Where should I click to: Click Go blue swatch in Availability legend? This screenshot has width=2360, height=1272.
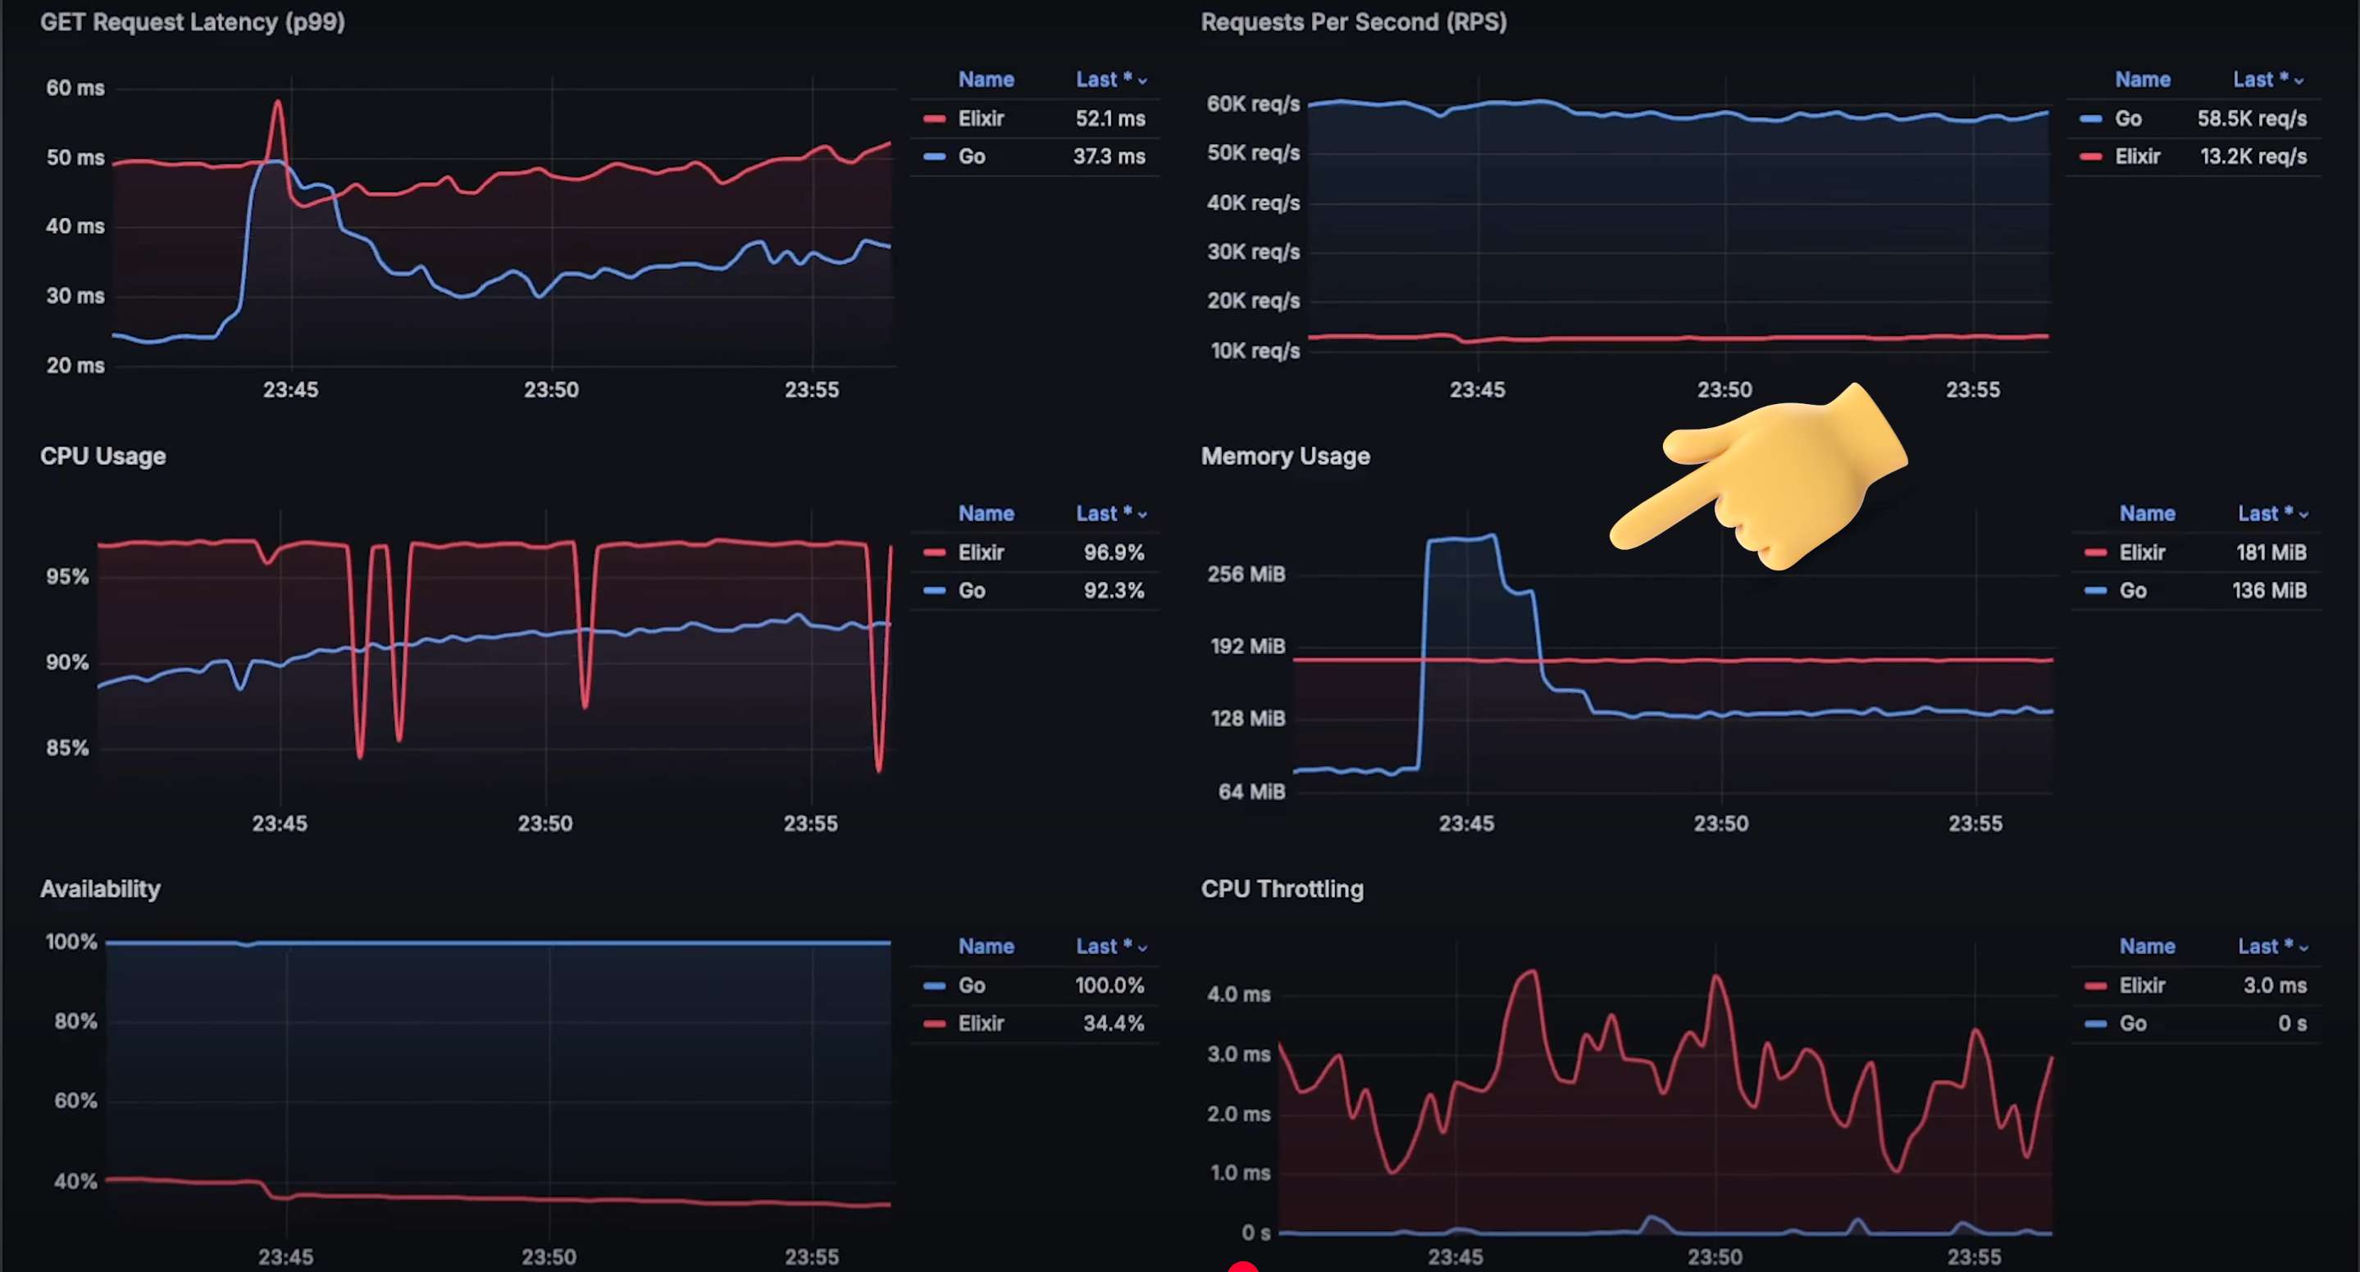click(x=933, y=985)
